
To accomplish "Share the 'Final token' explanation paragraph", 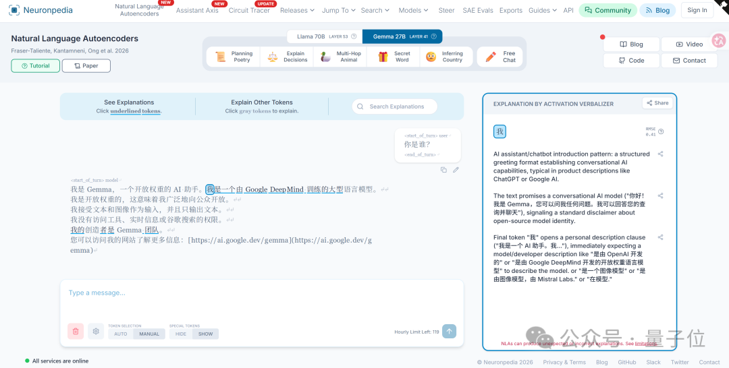I will 660,237.
